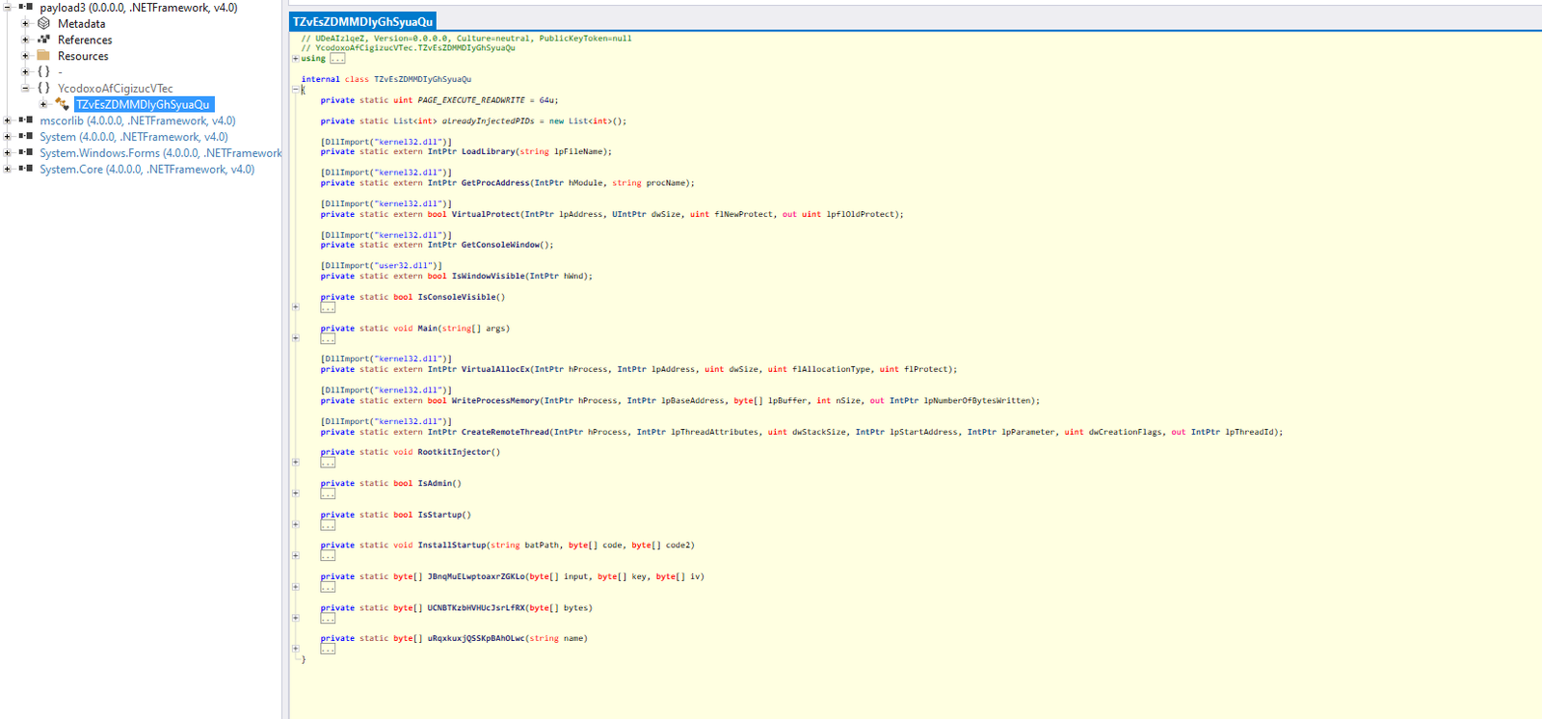Click the TZvEsZDMMDlyGhSyuaQu class icon in tree

[62, 104]
